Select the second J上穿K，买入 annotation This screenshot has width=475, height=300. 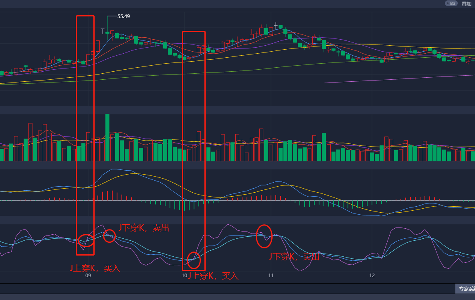212,276
